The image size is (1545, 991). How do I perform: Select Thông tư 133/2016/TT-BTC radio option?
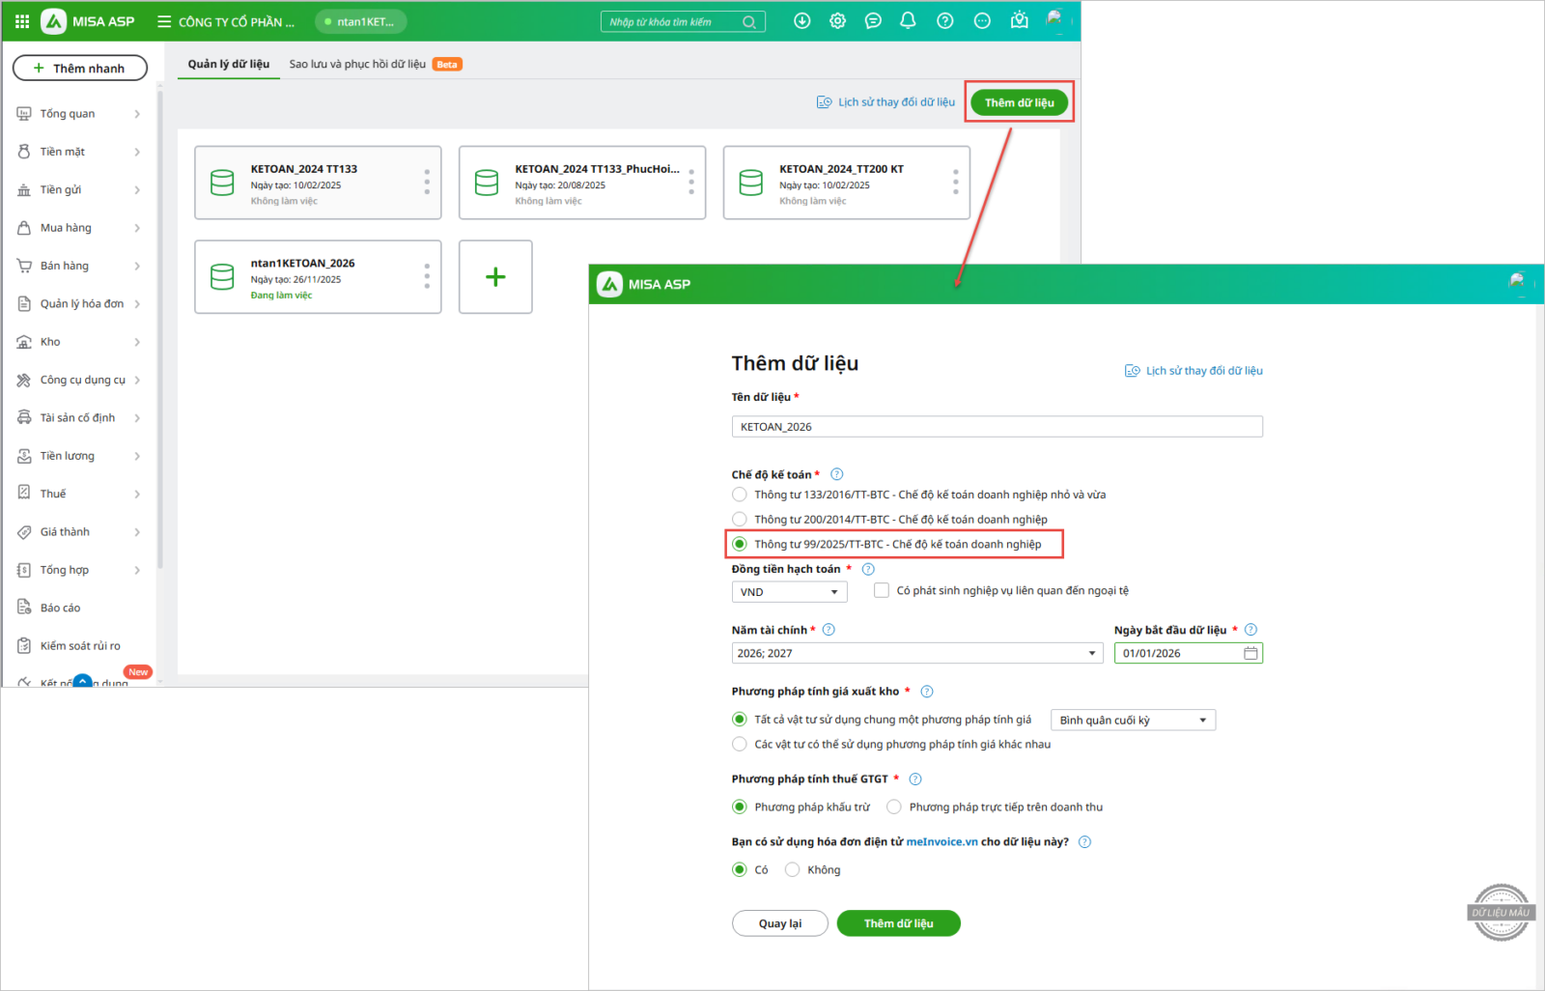point(740,495)
